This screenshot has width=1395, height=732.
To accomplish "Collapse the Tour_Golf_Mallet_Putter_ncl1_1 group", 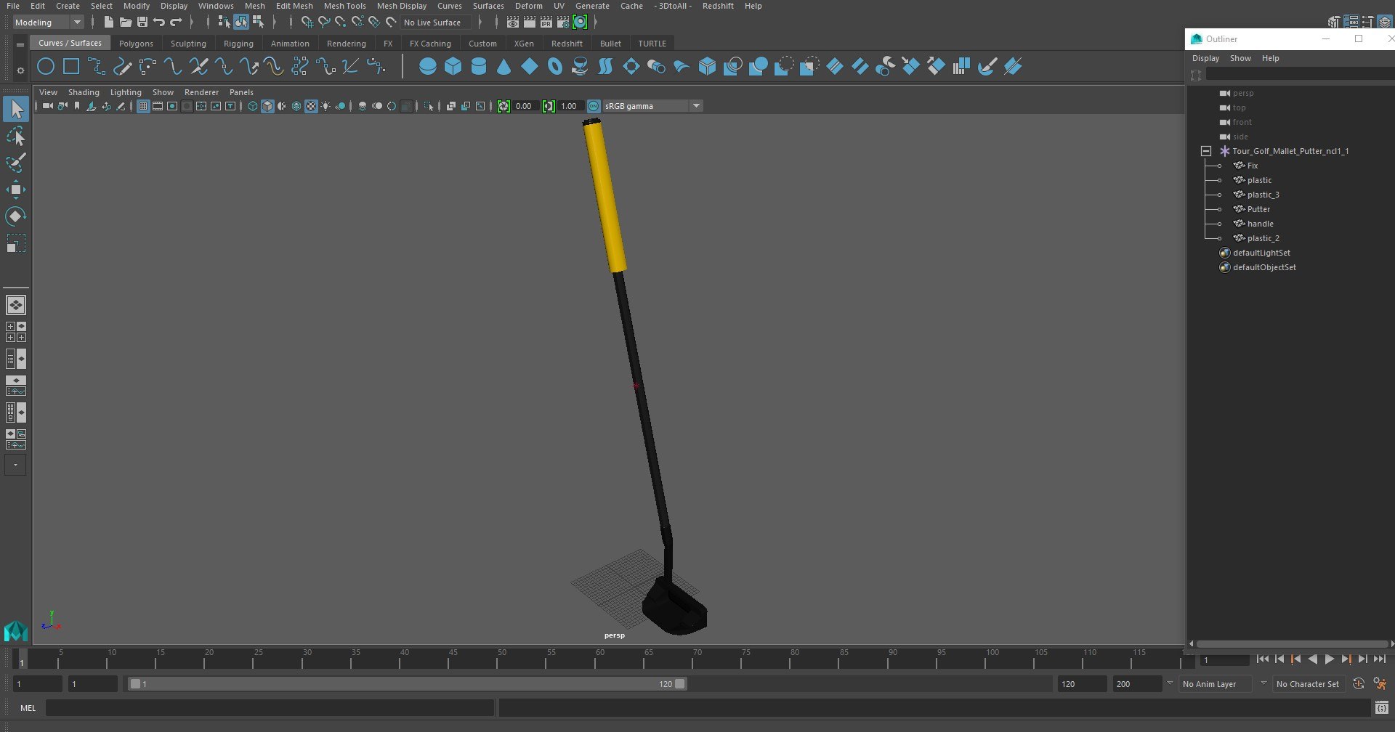I will click(x=1206, y=151).
